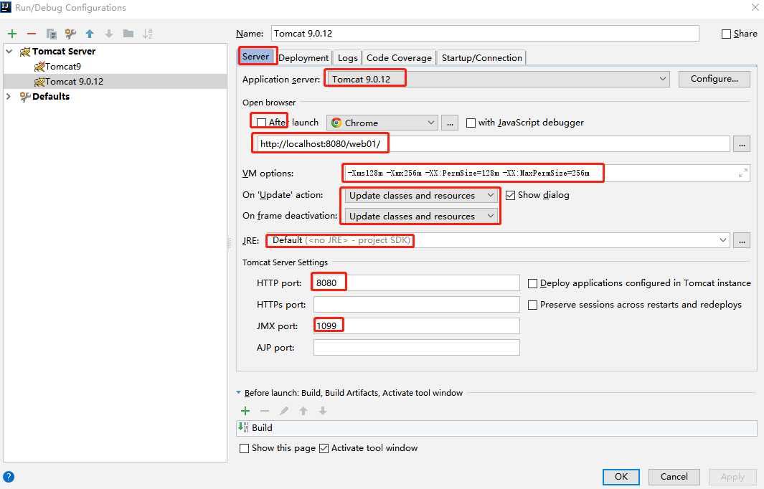Viewport: 764px width, 489px height.
Task: Open Application server dropdown
Action: point(497,79)
